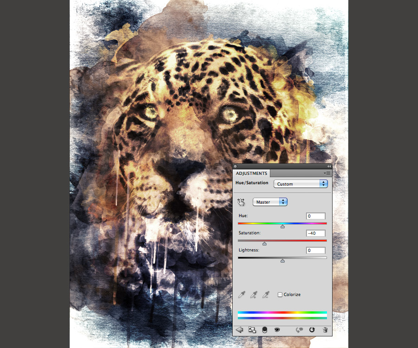Delete the Hue/Saturation adjustment layer
Image resolution: width=418 pixels, height=348 pixels.
[x=325, y=330]
